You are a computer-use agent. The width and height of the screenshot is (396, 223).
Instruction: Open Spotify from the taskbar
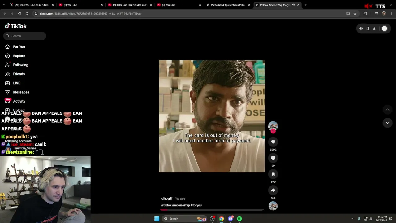coord(239,219)
